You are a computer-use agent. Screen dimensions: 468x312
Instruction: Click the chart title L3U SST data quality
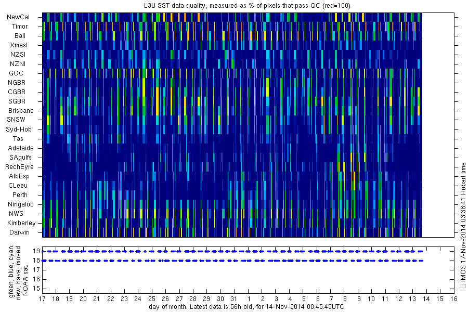[248, 6]
